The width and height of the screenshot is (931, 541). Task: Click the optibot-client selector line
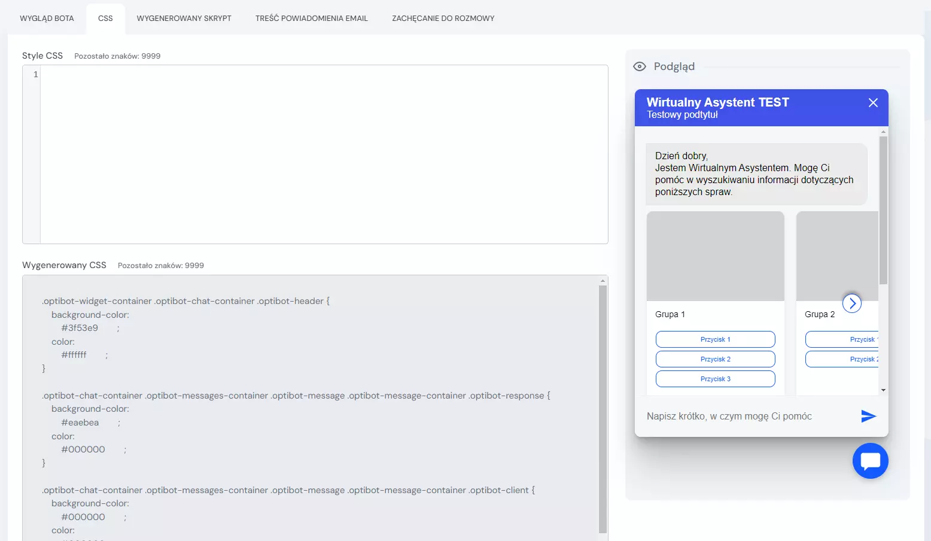288,490
